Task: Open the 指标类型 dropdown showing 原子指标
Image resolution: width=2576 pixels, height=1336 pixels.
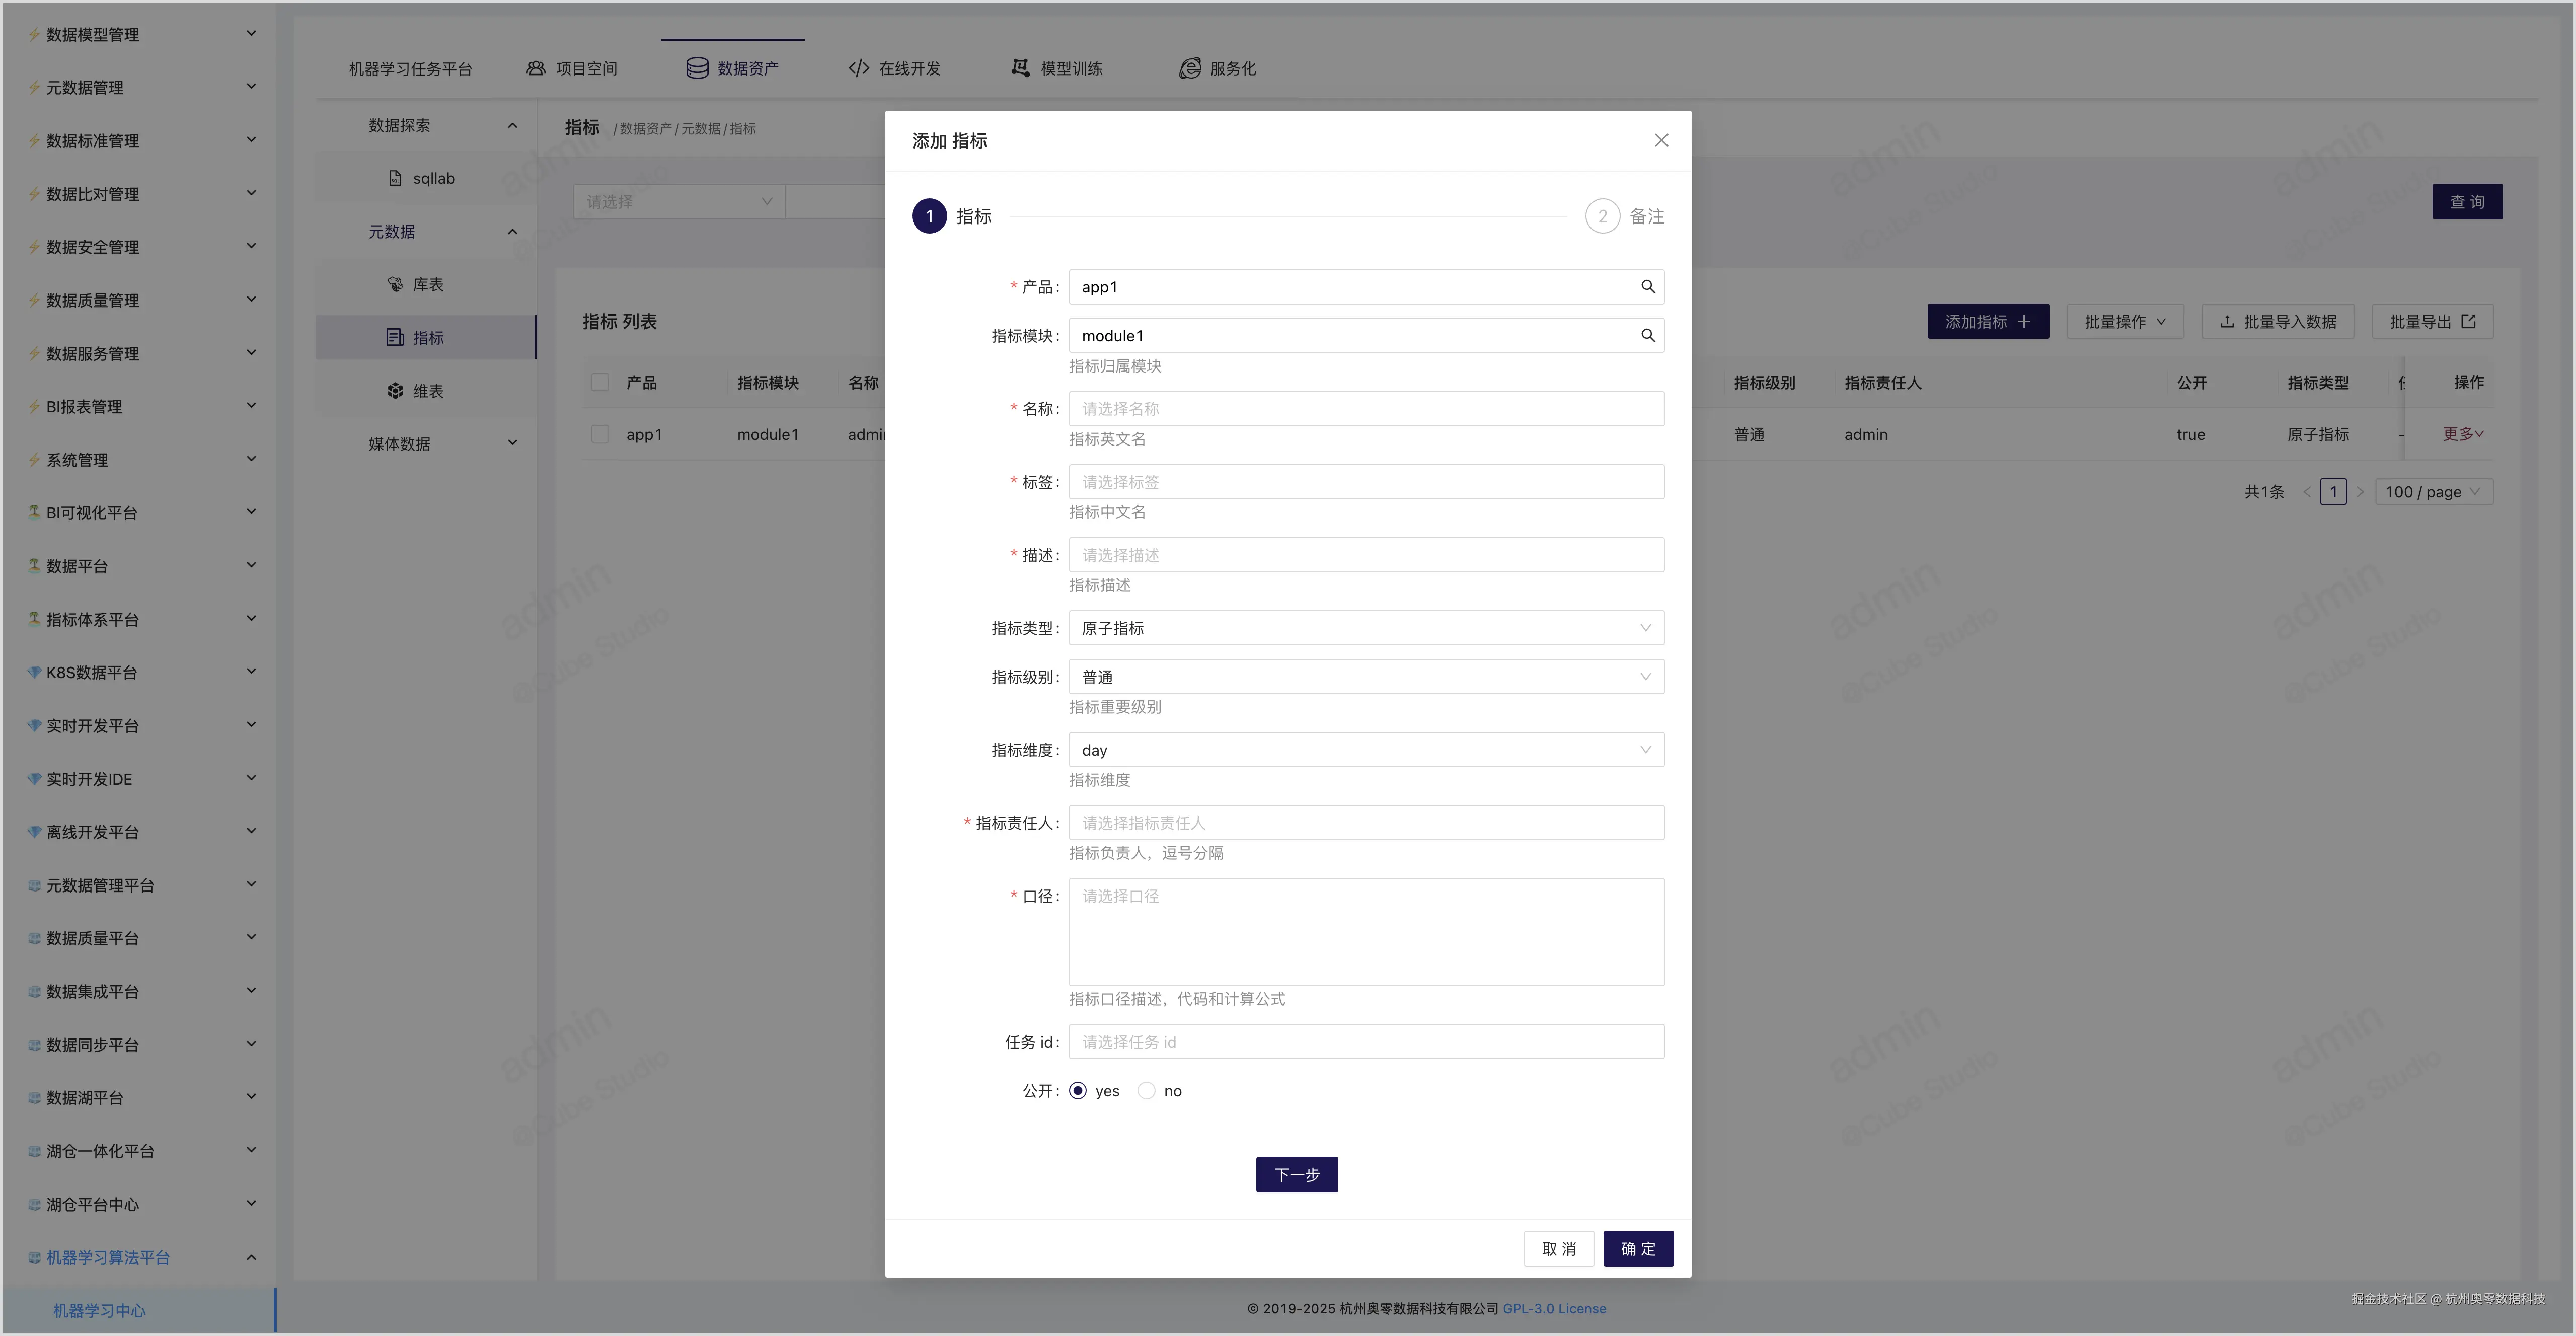Action: click(1365, 628)
